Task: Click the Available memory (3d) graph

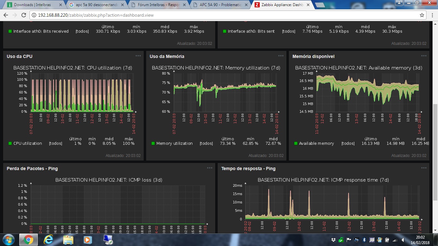Action: click(x=368, y=92)
